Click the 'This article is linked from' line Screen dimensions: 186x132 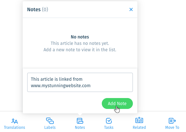coord(57,79)
